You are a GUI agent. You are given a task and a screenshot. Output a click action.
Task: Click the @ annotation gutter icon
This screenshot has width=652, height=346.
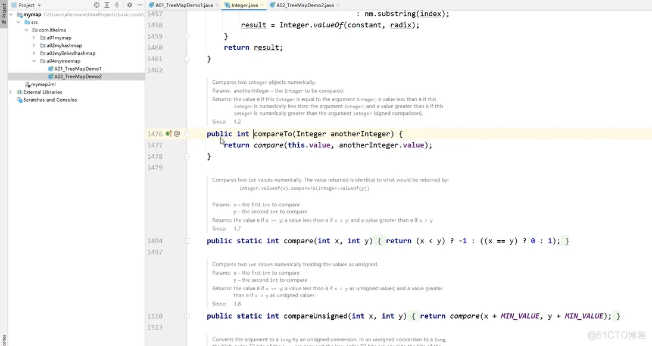pos(177,134)
